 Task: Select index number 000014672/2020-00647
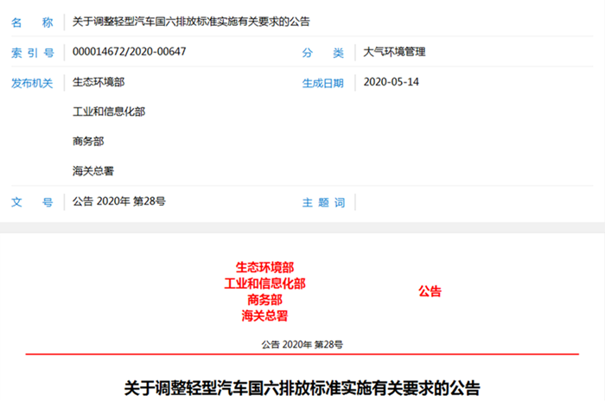click(130, 52)
